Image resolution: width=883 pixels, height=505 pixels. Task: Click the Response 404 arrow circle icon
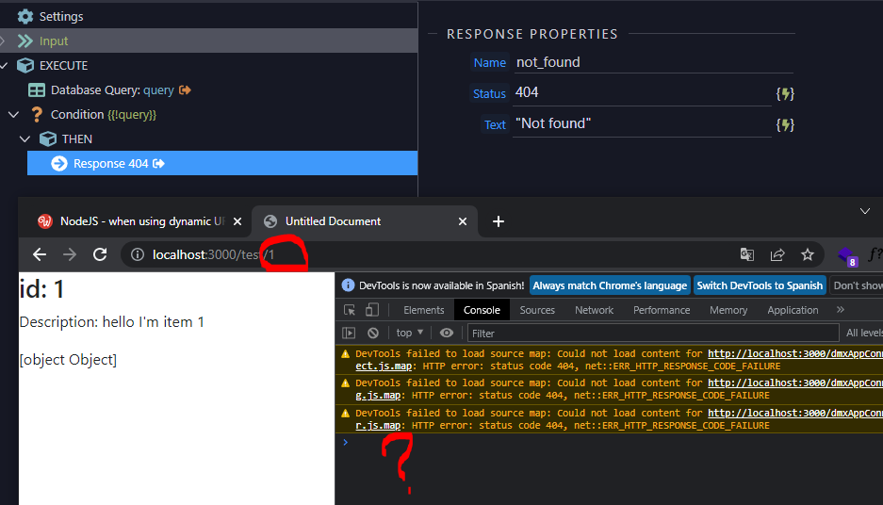59,163
